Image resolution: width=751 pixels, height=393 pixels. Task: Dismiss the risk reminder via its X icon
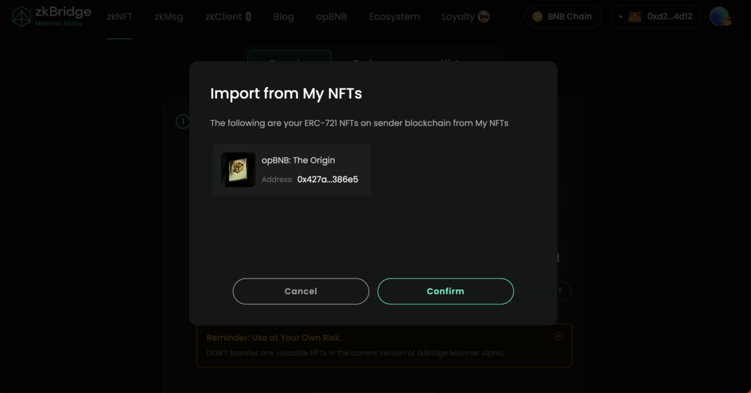click(x=558, y=336)
